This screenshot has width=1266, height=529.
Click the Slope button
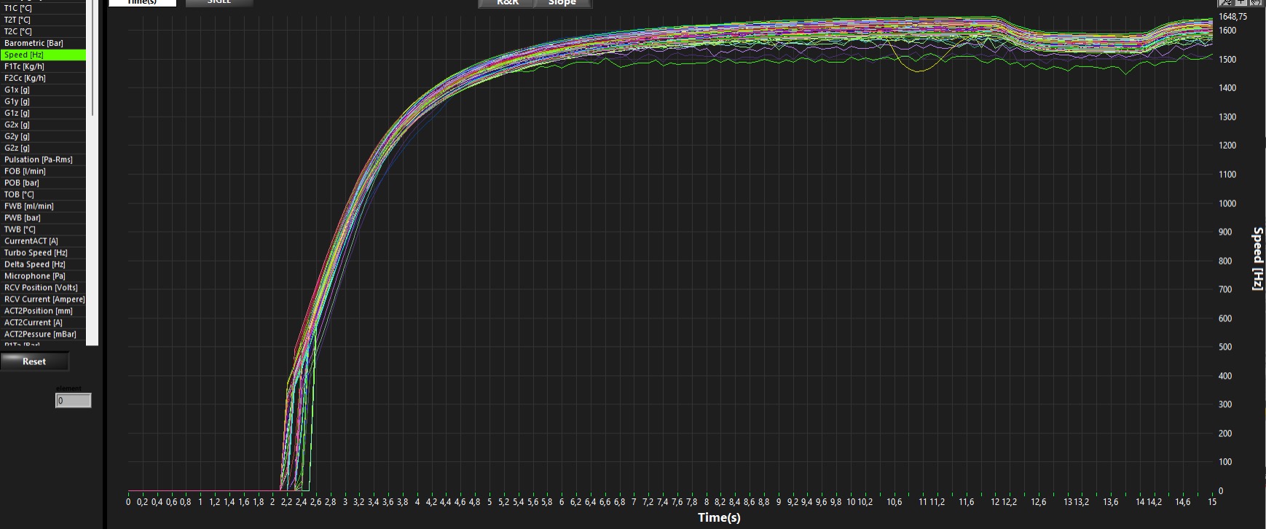coord(562,3)
